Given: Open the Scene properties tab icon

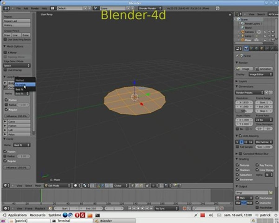Looking at the screenshot, I should (x=251, y=48).
